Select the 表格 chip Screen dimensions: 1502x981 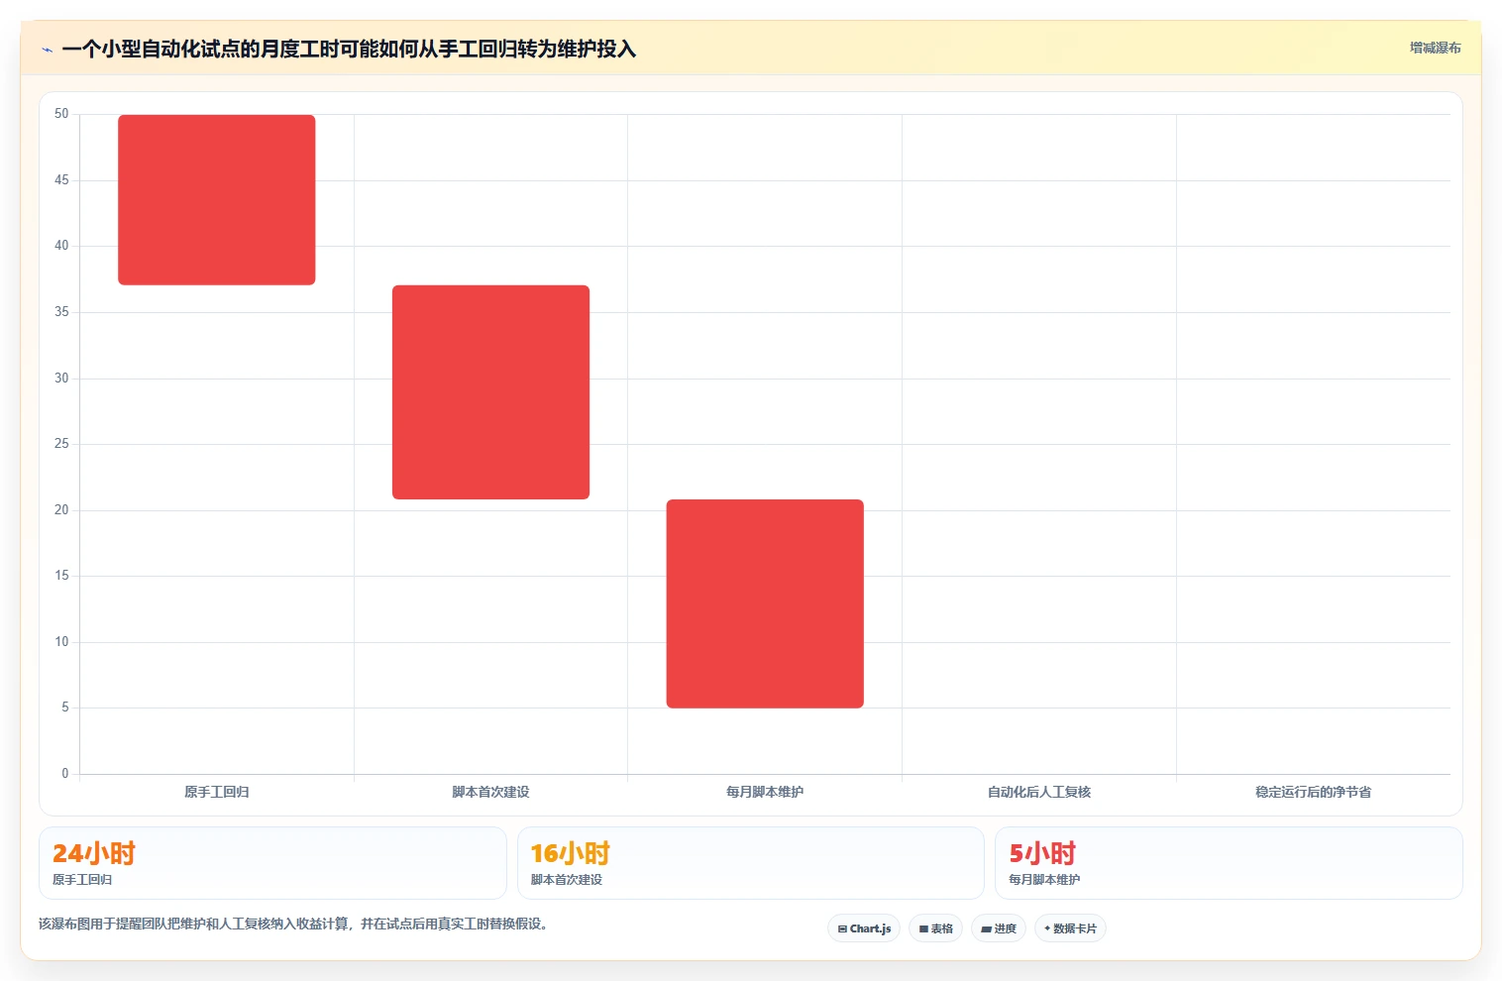[x=935, y=928]
